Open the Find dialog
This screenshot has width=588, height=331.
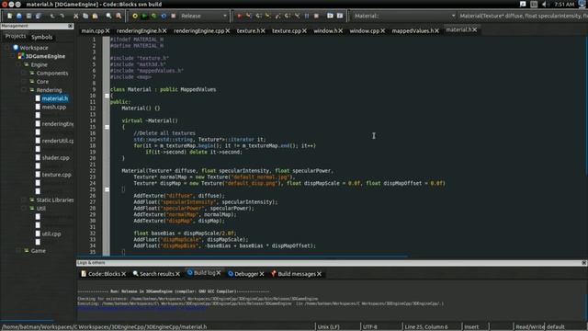108,16
